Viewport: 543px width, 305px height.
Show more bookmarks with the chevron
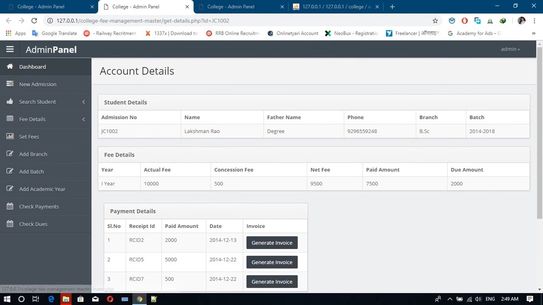click(534, 33)
